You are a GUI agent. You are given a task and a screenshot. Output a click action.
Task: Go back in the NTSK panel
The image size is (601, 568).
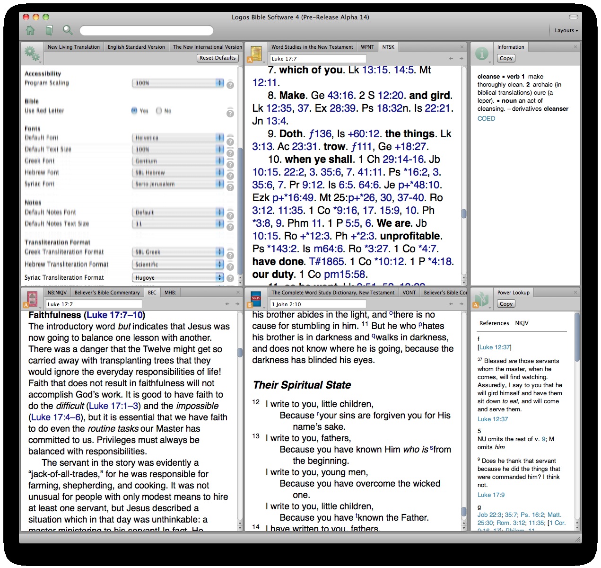(451, 59)
